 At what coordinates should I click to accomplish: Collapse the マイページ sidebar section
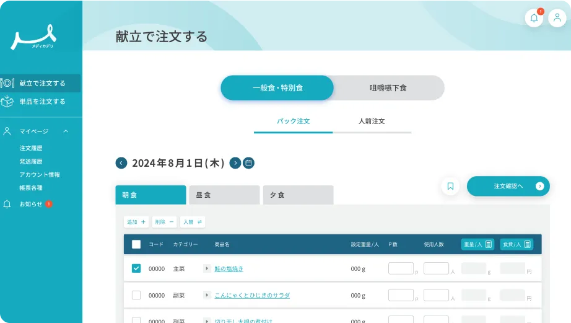pyautogui.click(x=66, y=131)
